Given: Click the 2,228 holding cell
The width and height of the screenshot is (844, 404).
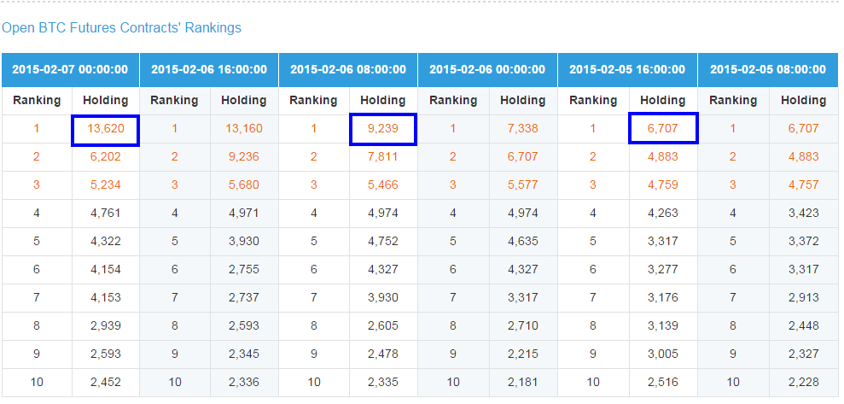Looking at the screenshot, I should [x=804, y=383].
